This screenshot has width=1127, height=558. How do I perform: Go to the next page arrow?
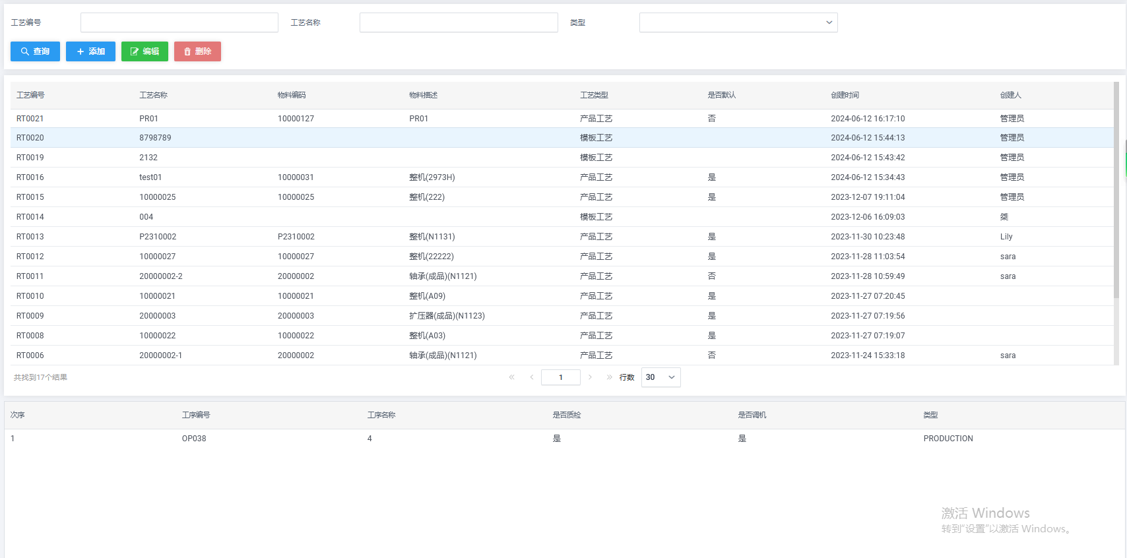coord(590,377)
